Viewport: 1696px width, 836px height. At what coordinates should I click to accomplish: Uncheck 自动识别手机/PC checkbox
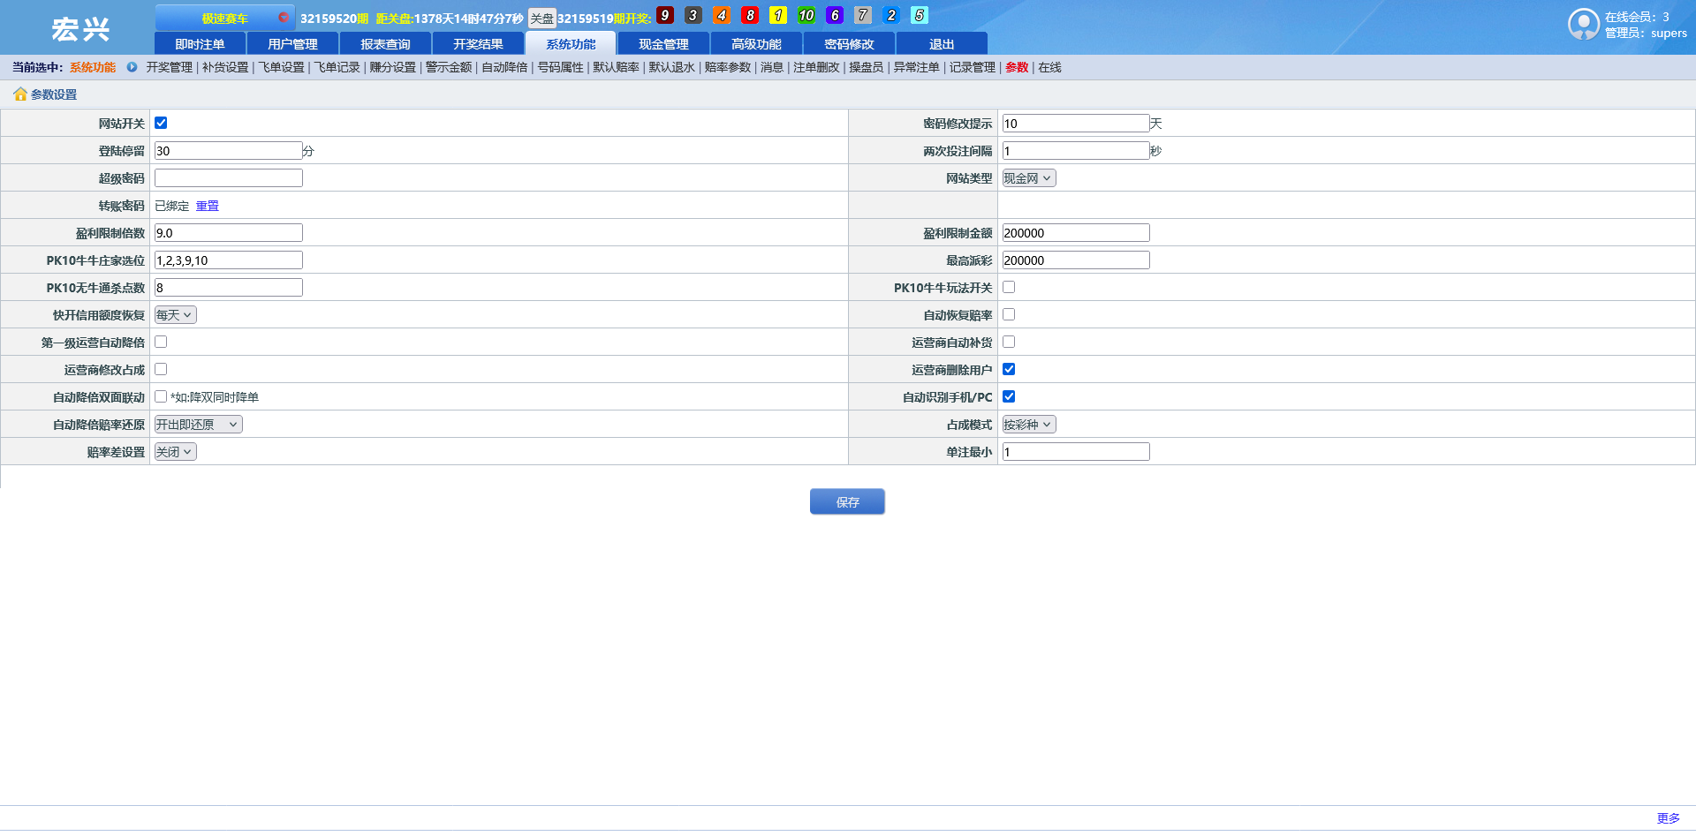[x=1009, y=396]
